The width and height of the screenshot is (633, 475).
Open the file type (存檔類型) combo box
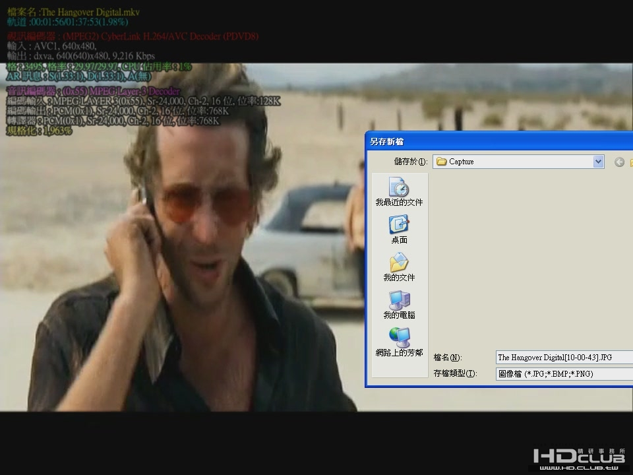point(564,373)
